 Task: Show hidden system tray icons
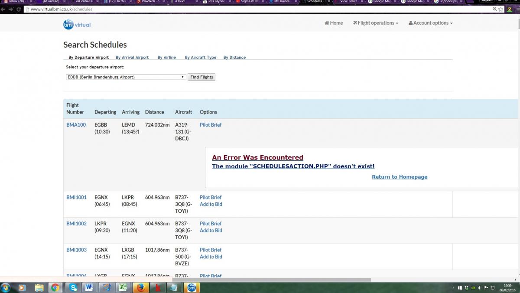point(453,288)
